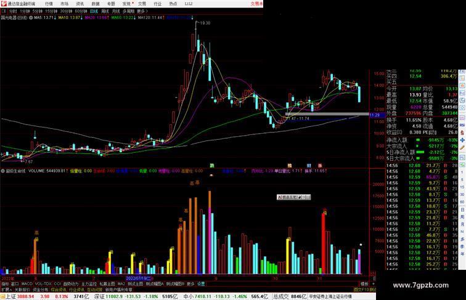Viewport: 466px width, 300px height.
Task: Click the 60 minute shortcut in right toolbar
Action: click(x=462, y=202)
